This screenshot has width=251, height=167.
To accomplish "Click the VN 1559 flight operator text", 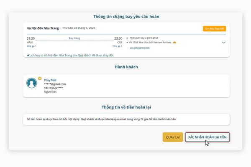I will click(150, 42).
